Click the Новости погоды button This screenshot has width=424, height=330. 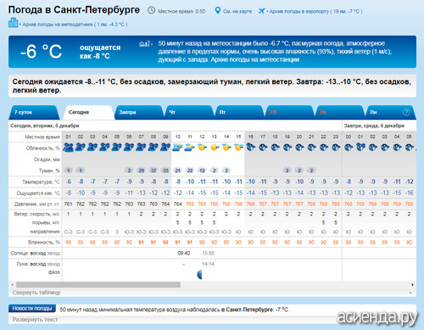tap(32, 308)
